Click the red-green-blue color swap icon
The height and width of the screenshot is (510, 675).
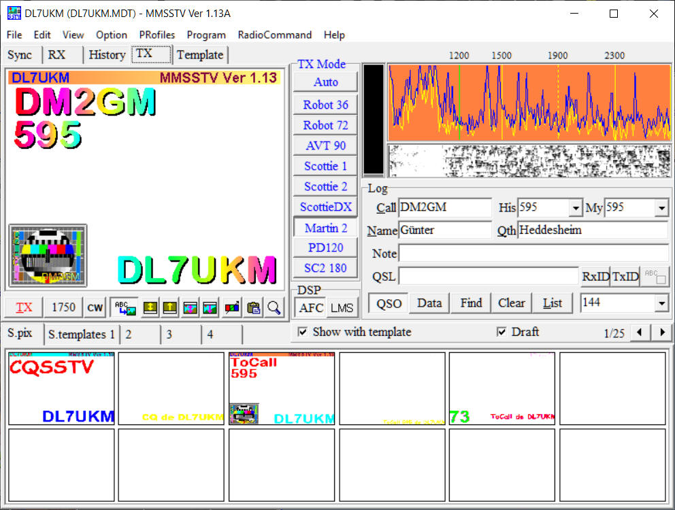click(x=233, y=307)
